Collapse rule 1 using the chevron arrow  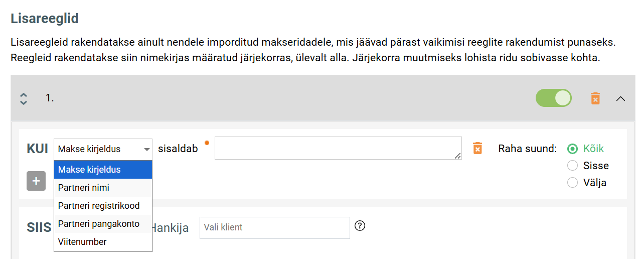620,99
